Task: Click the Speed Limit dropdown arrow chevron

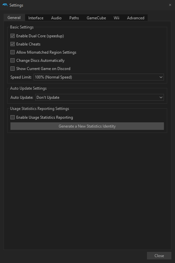Action: (x=161, y=77)
